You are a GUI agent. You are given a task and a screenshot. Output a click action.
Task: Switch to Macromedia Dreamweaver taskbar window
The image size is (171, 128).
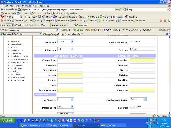32,126
